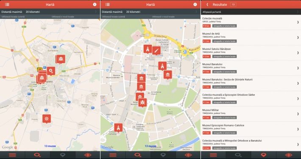This screenshot has height=159, width=301.
Task: Open the search tab in the Rezultate bottom bar
Action: tap(238, 155)
